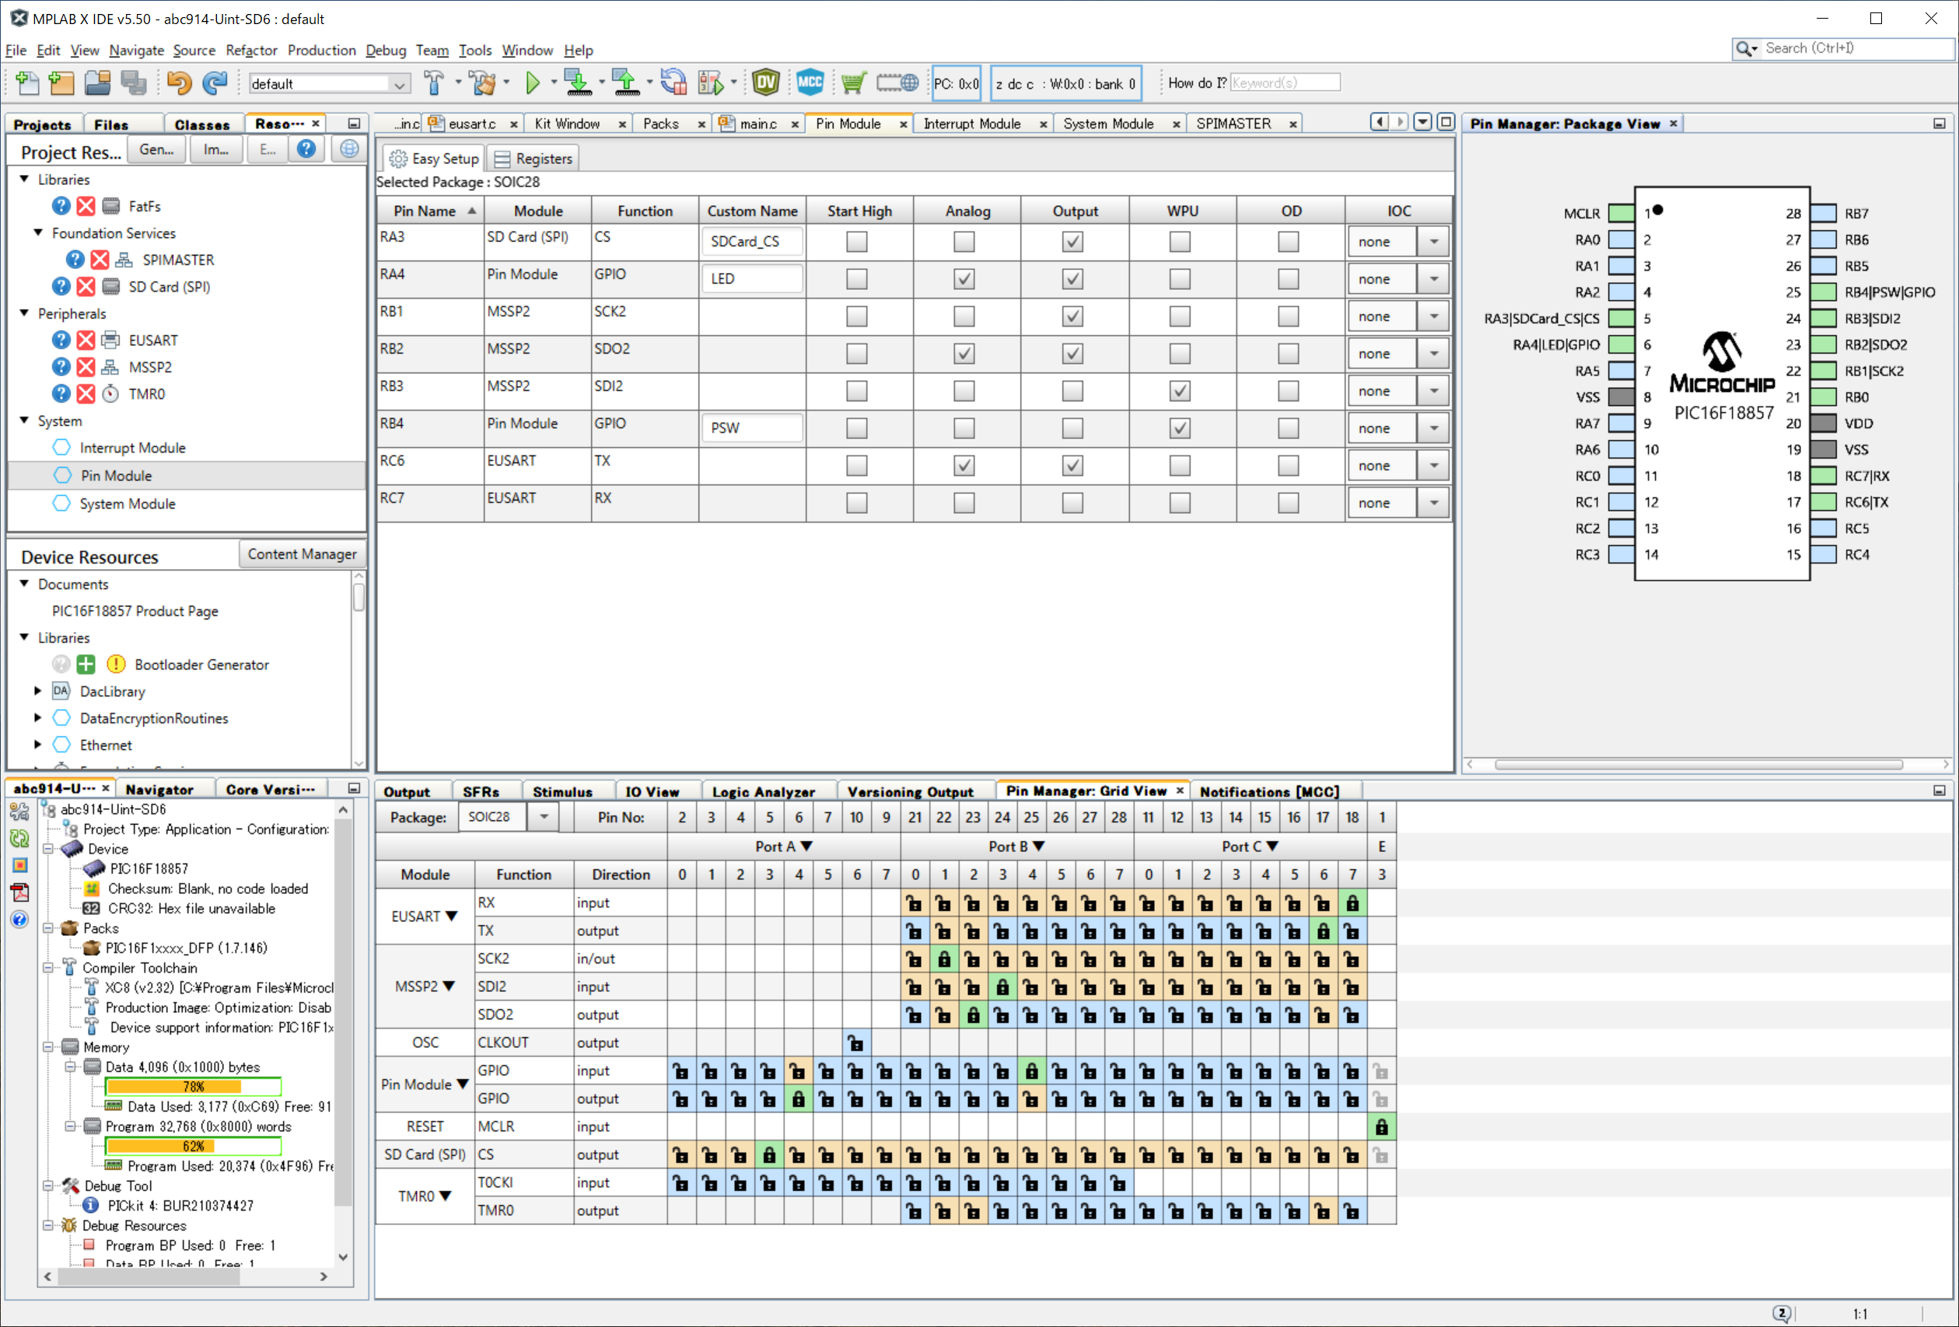The width and height of the screenshot is (1959, 1327).
Task: Open PIC16F18857 Product Page link
Action: pos(135,611)
